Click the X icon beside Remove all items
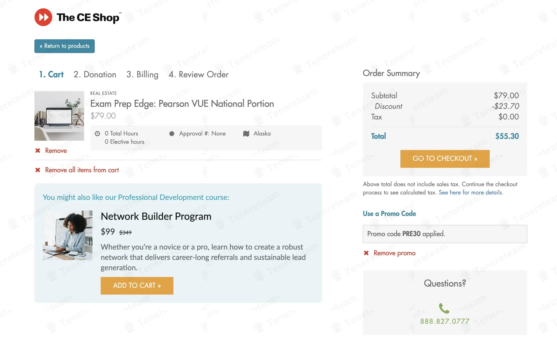557x346 pixels. 38,170
